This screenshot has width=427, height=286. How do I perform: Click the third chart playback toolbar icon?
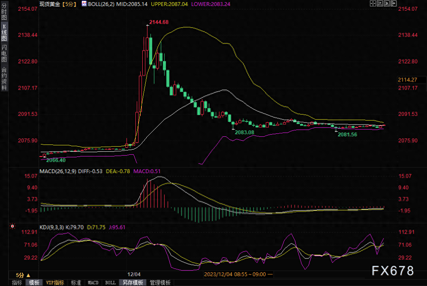click(x=387, y=3)
